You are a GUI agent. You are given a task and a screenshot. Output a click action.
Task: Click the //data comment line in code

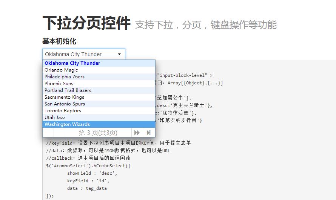click(108, 151)
